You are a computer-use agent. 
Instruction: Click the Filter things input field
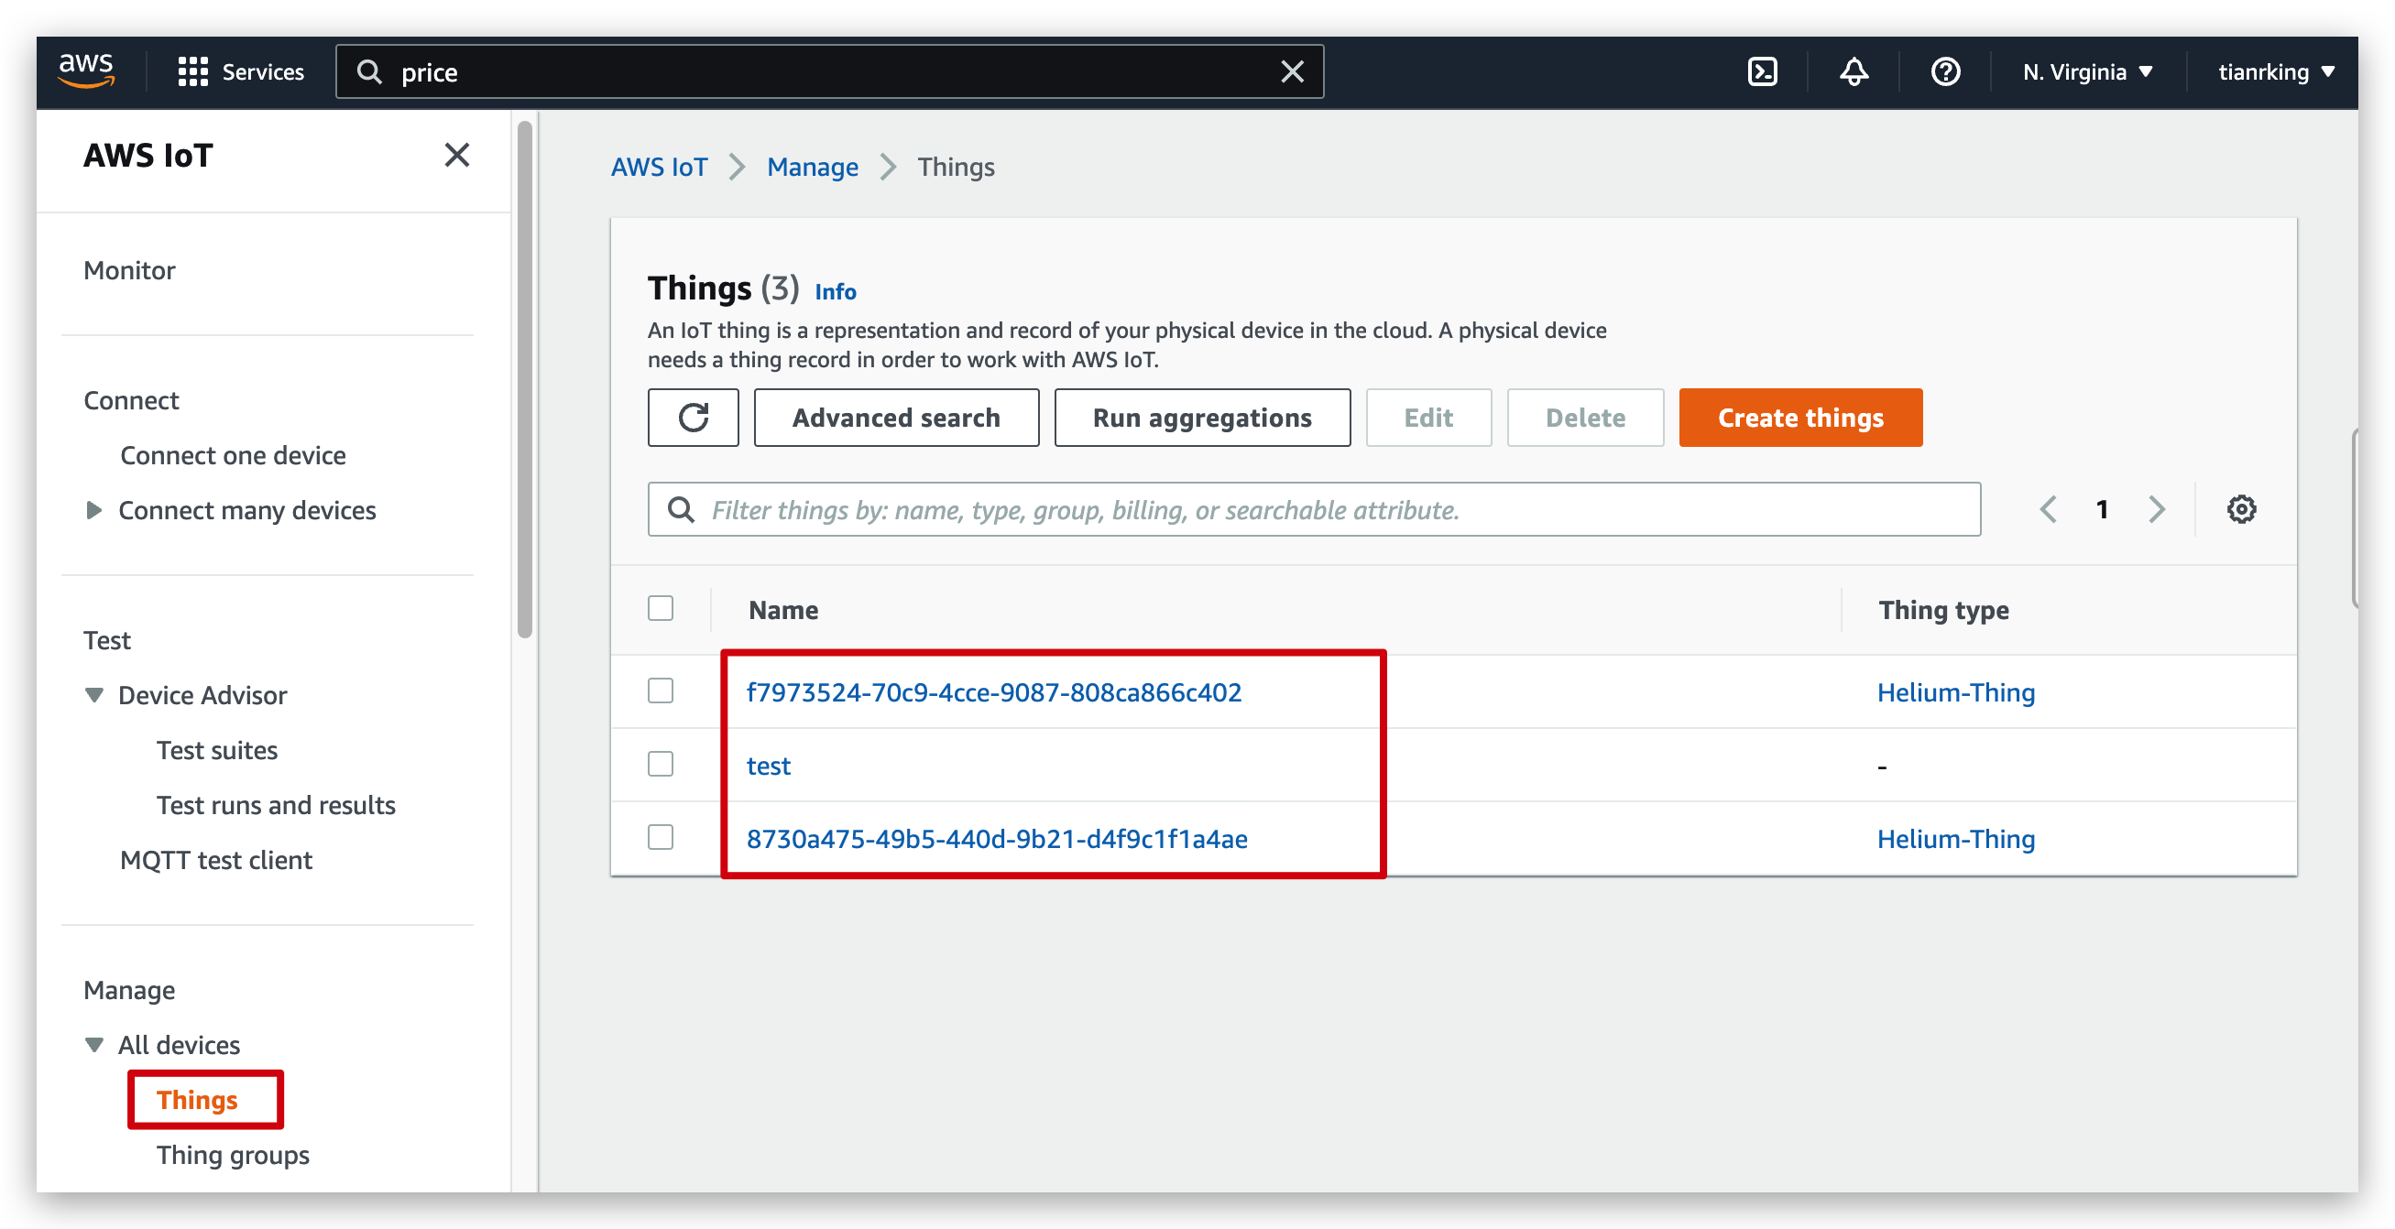coord(1314,508)
